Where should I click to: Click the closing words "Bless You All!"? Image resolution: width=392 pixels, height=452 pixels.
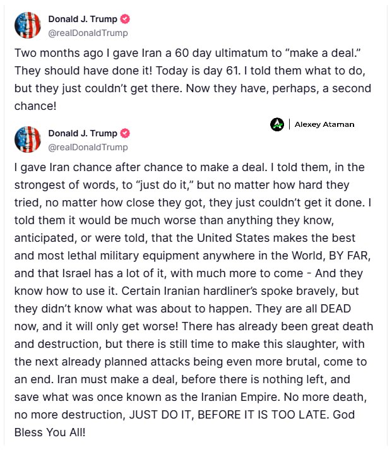[x=50, y=432]
